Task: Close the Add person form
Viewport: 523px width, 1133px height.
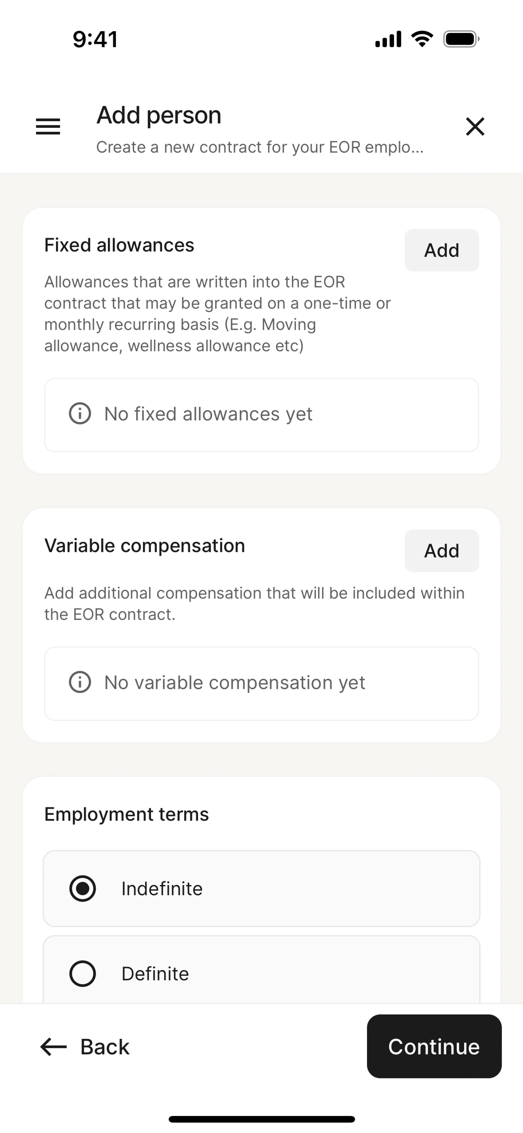Action: click(475, 127)
